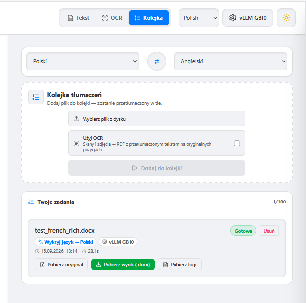Click the download icon in Pobierz wynik
The image size is (306, 303).
click(x=99, y=265)
